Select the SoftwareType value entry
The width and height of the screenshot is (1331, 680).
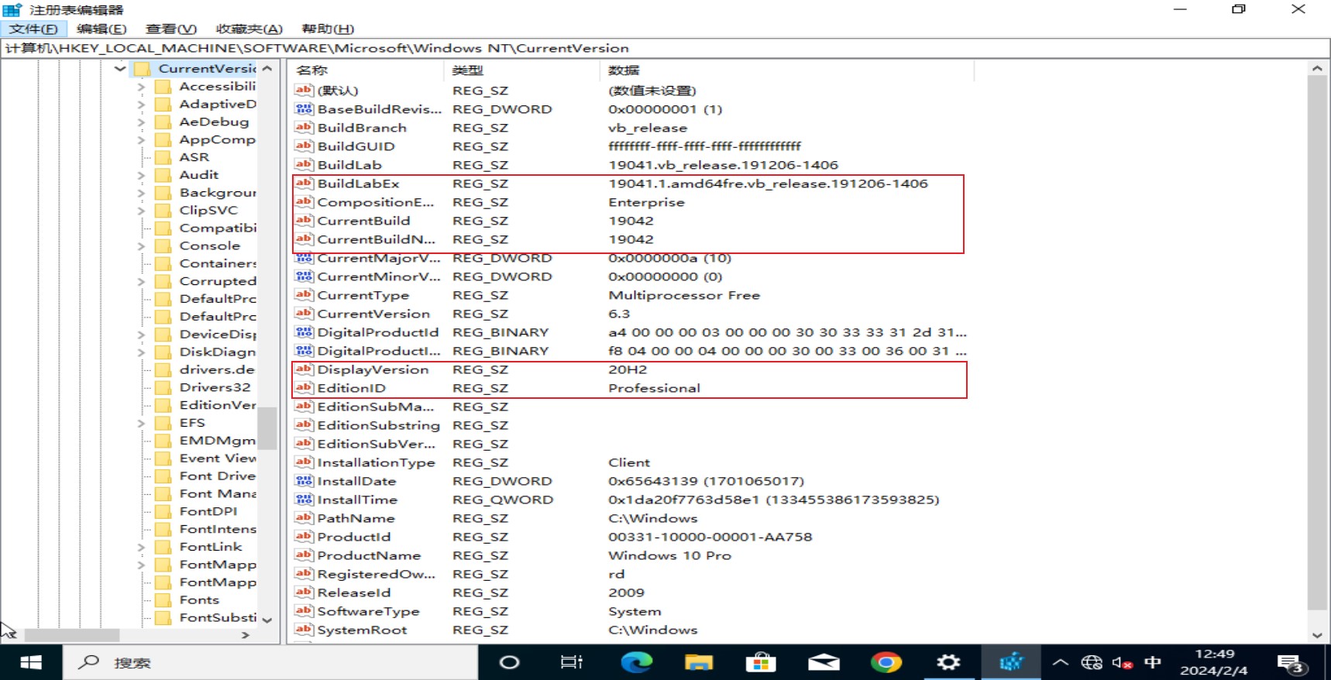pos(368,611)
